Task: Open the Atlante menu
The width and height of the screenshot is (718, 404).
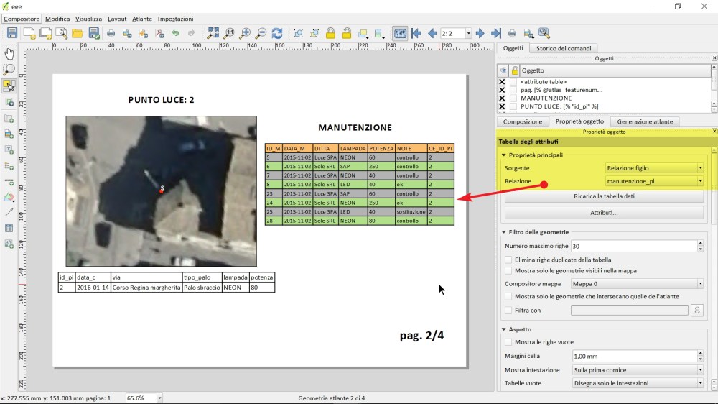Action: pos(141,19)
